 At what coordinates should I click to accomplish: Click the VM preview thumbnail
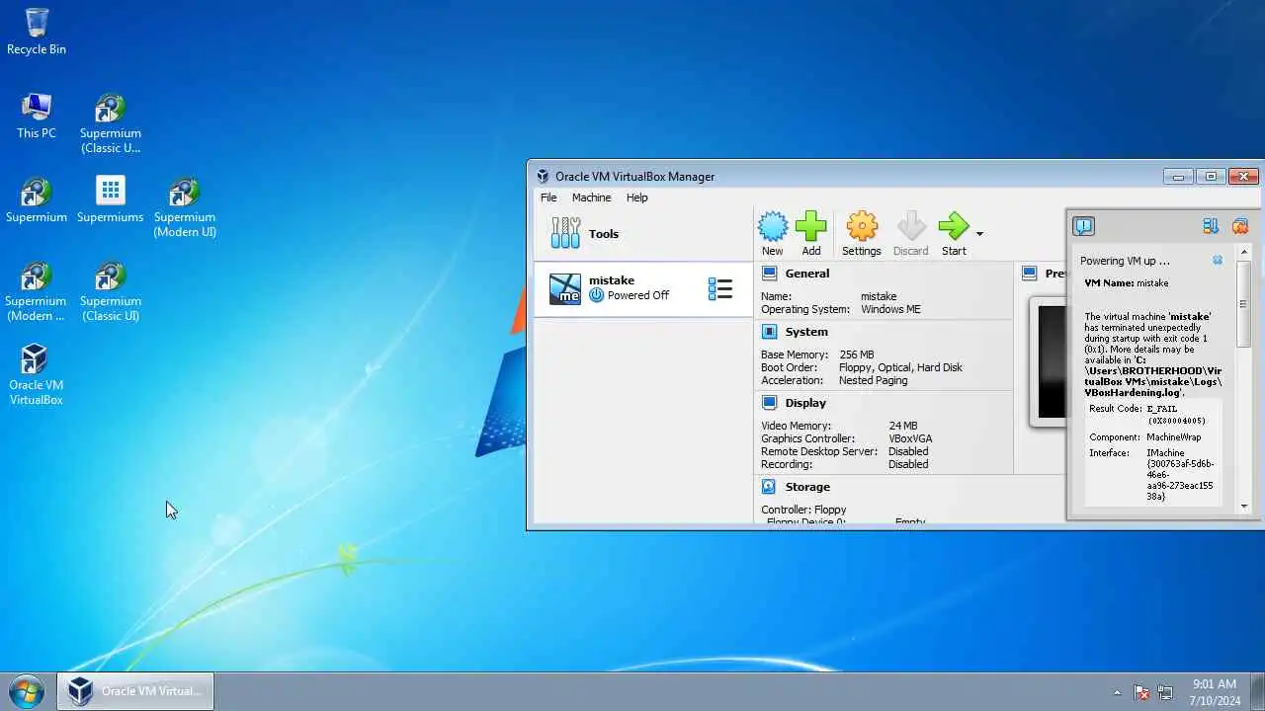(x=1050, y=361)
